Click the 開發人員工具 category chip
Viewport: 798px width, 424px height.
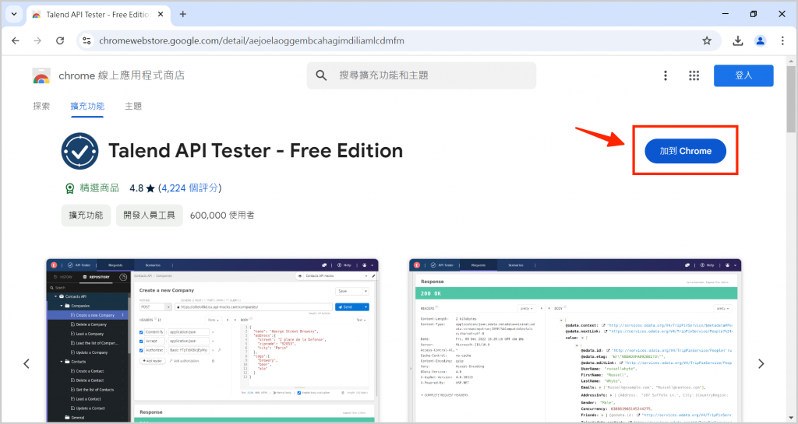click(x=149, y=216)
